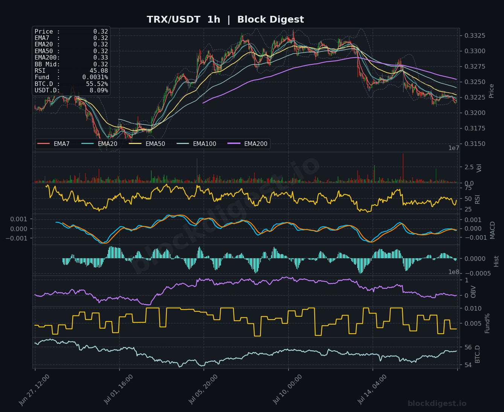Click the RSI axis label
504x412 pixels.
pos(478,199)
